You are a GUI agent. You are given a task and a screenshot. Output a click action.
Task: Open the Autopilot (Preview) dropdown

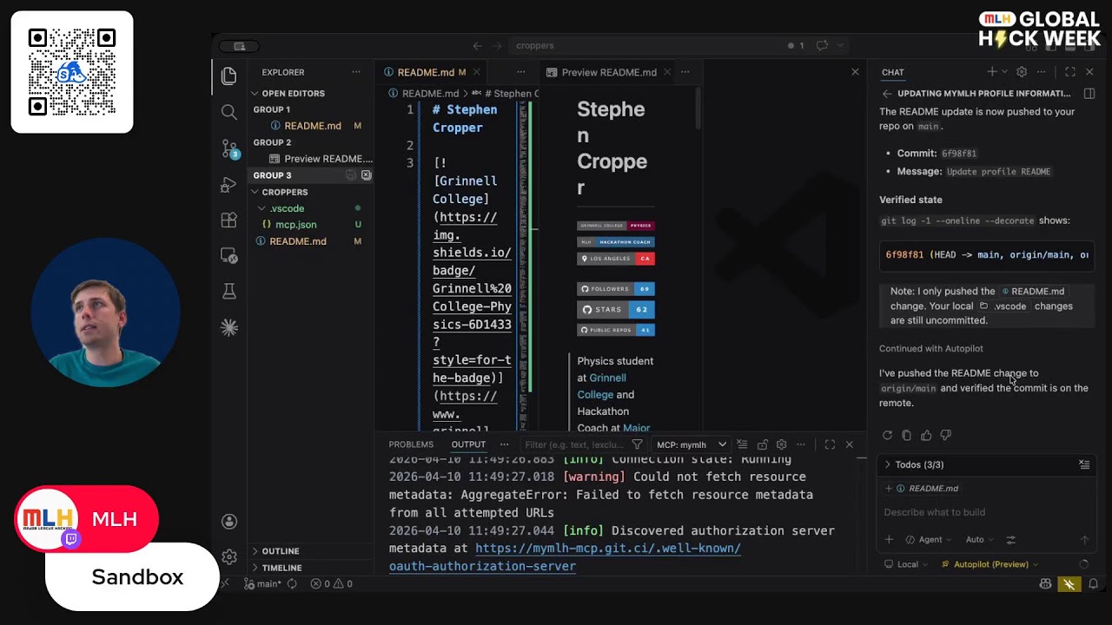(990, 564)
